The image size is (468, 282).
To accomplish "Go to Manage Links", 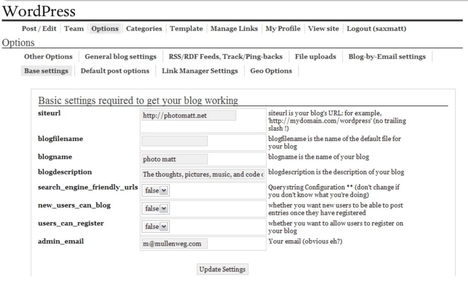I will pyautogui.click(x=234, y=28).
